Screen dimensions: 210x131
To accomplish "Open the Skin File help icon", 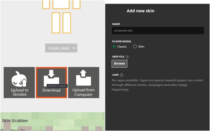I will point(127,57).
